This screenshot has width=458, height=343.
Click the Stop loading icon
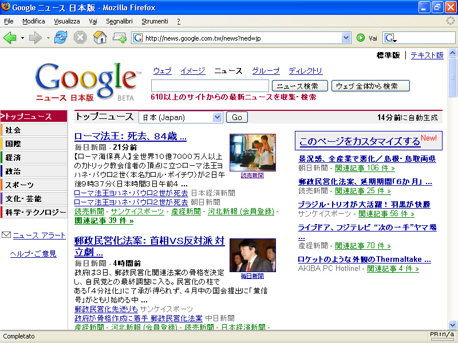[80, 38]
